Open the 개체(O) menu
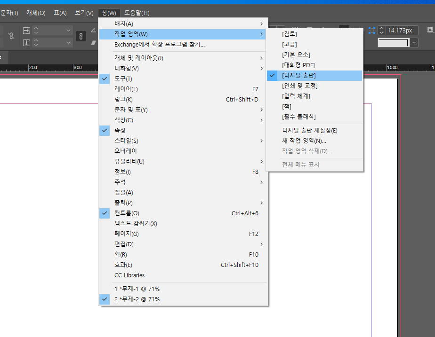This screenshot has height=337, width=435. 36,13
